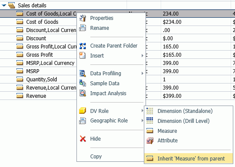235x167 pixels.
Task: Expand the Data Profiling submenu arrow
Action: click(142, 74)
